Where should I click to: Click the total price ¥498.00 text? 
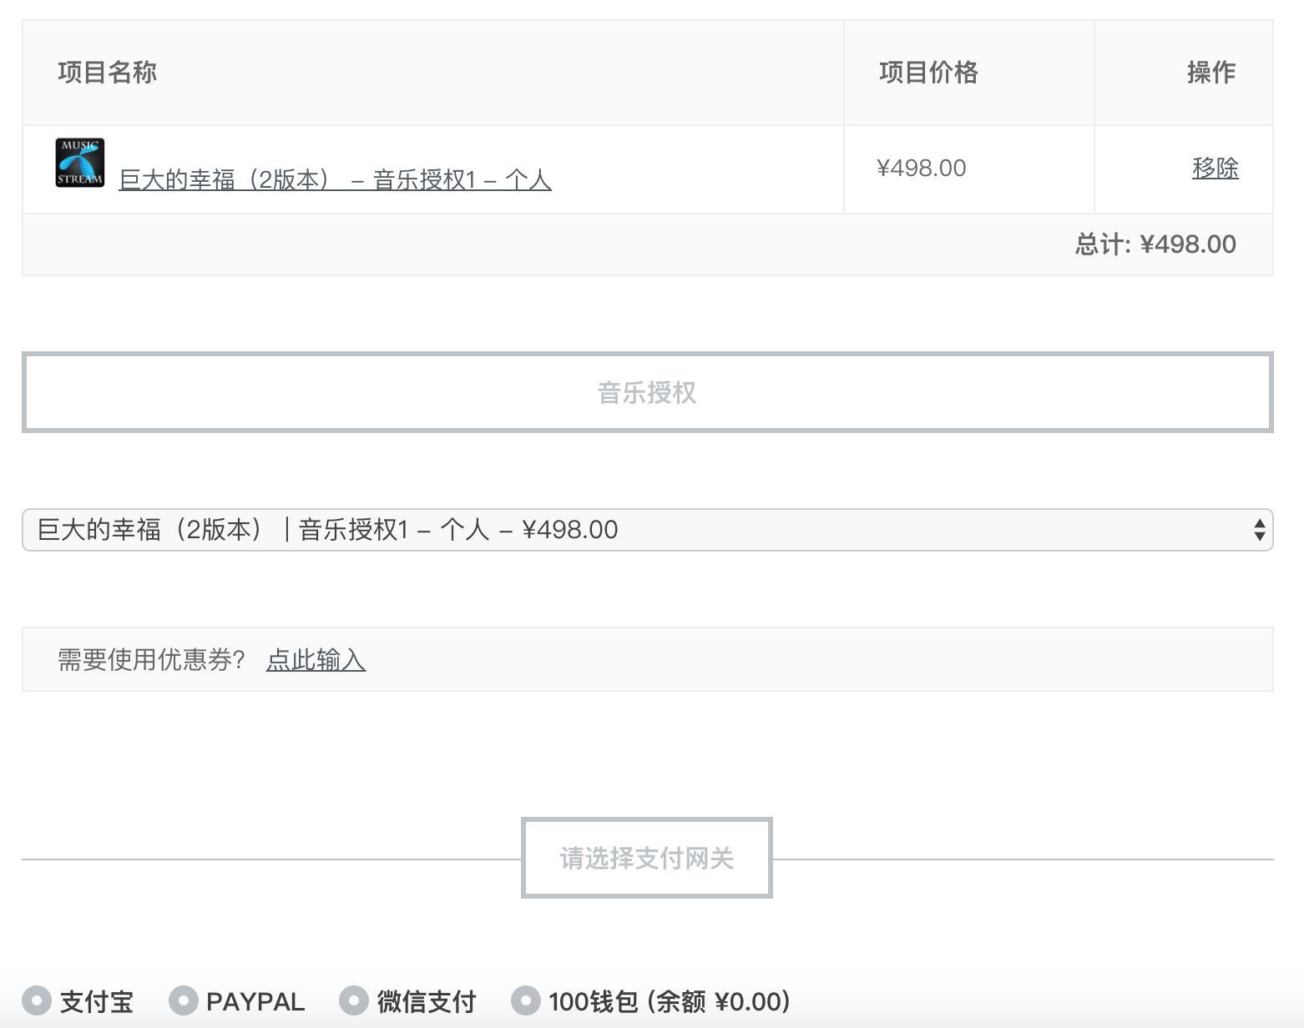1155,244
